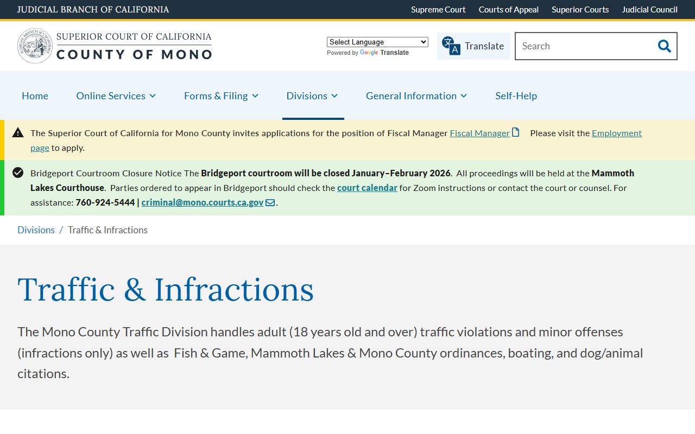Screen dimensions: 695x434
Task: Click the Translate language icon
Action: [451, 46]
